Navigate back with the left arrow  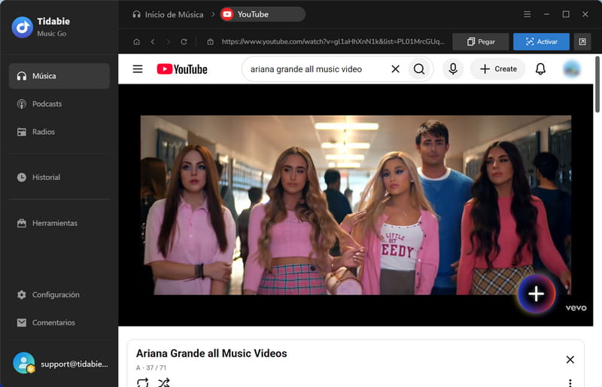pos(153,41)
